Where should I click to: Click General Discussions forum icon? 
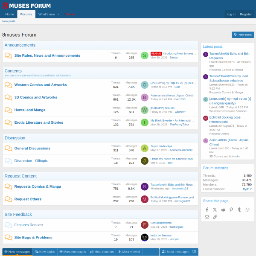(x=9, y=148)
